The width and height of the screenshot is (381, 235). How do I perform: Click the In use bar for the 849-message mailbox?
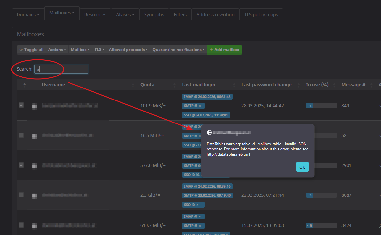click(321, 105)
